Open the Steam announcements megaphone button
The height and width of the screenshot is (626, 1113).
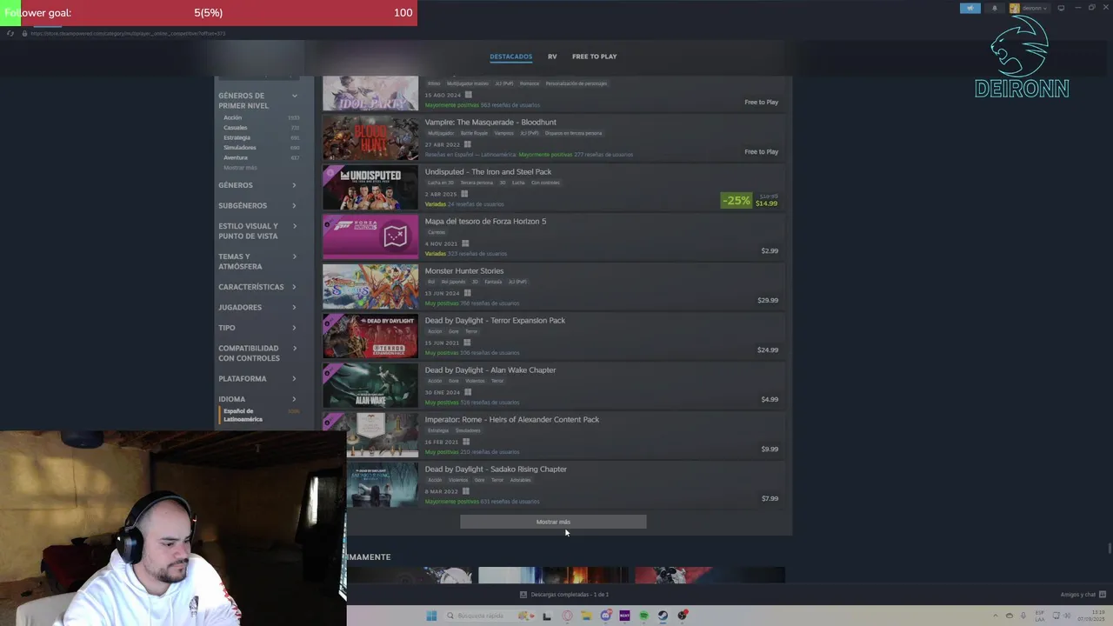pyautogui.click(x=970, y=8)
